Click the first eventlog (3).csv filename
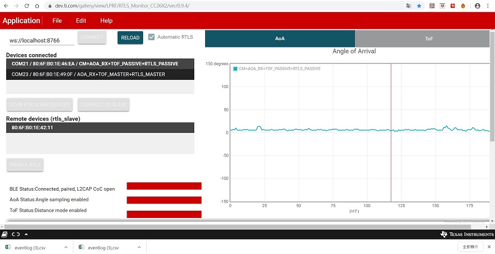The image size is (495, 254). coord(30,247)
